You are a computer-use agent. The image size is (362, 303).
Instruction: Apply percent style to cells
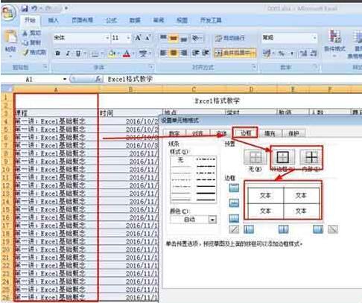pyautogui.click(x=282, y=53)
